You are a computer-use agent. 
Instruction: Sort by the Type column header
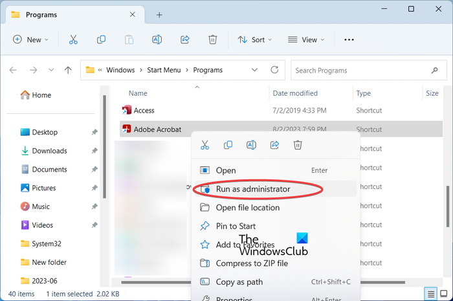(x=363, y=93)
